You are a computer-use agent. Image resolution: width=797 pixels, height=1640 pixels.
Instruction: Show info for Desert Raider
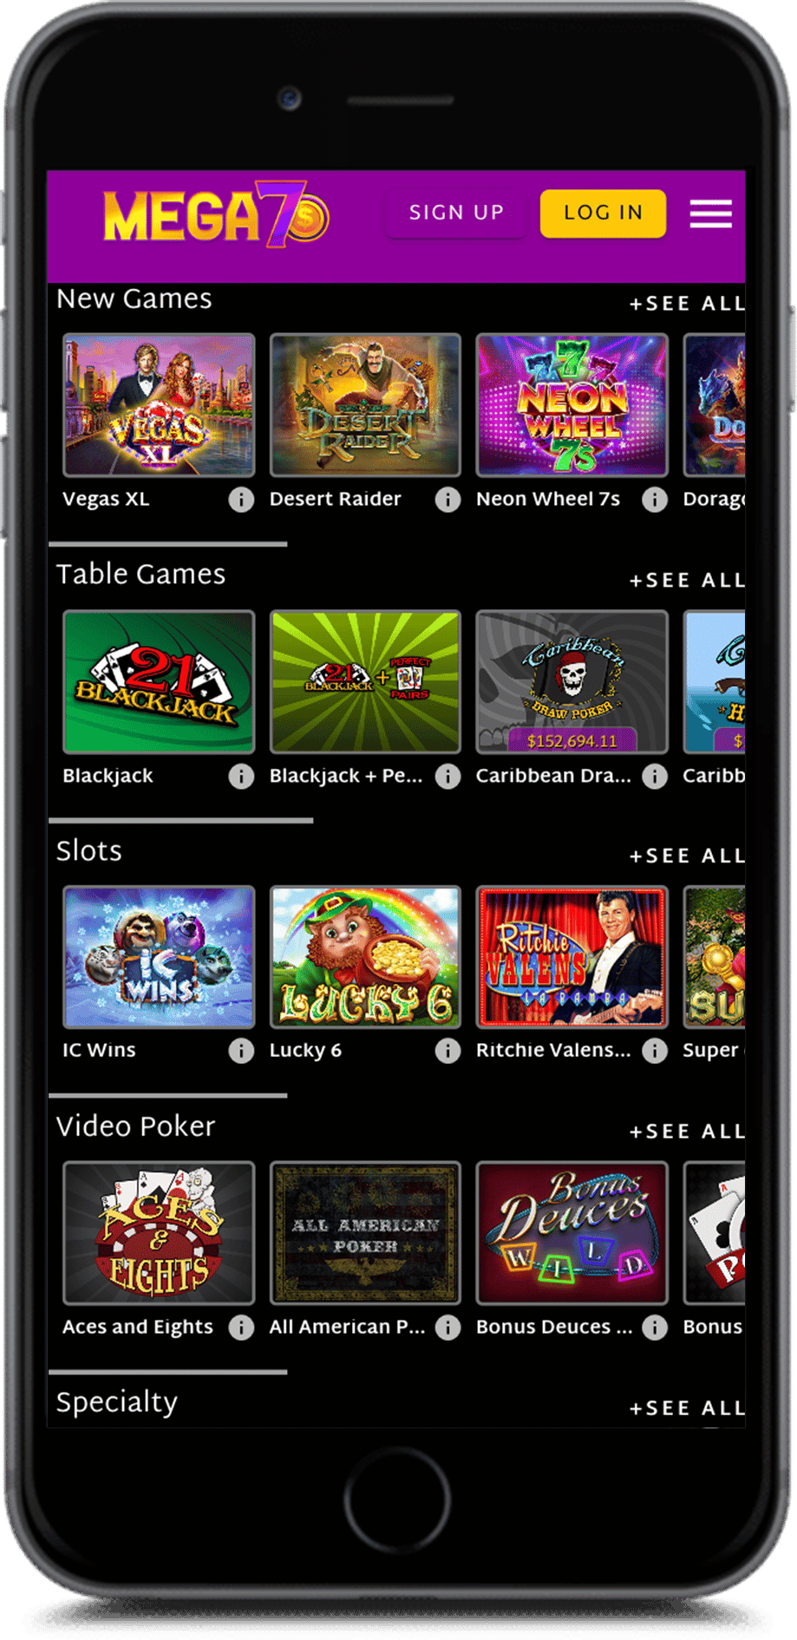coord(447,500)
